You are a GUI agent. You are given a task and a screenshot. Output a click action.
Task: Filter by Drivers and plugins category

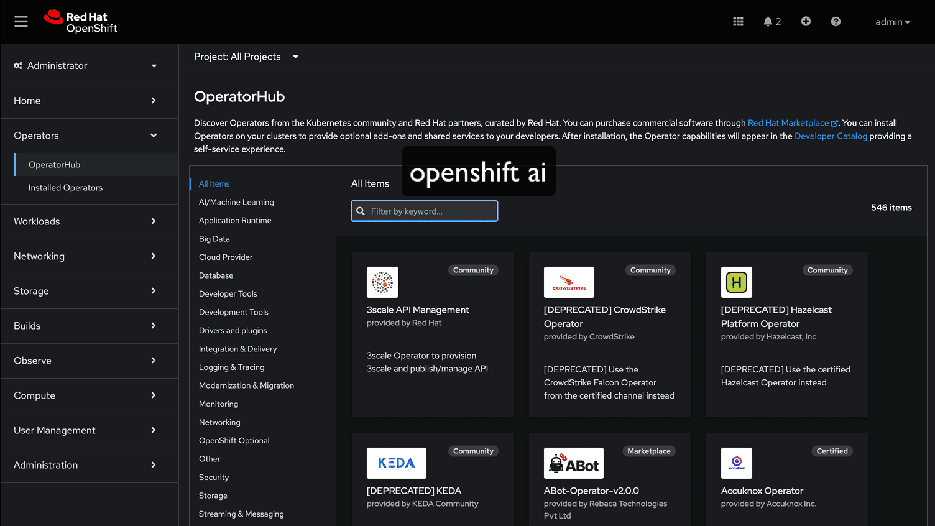tap(233, 331)
